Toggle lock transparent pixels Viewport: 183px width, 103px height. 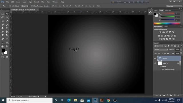(x=159, y=54)
